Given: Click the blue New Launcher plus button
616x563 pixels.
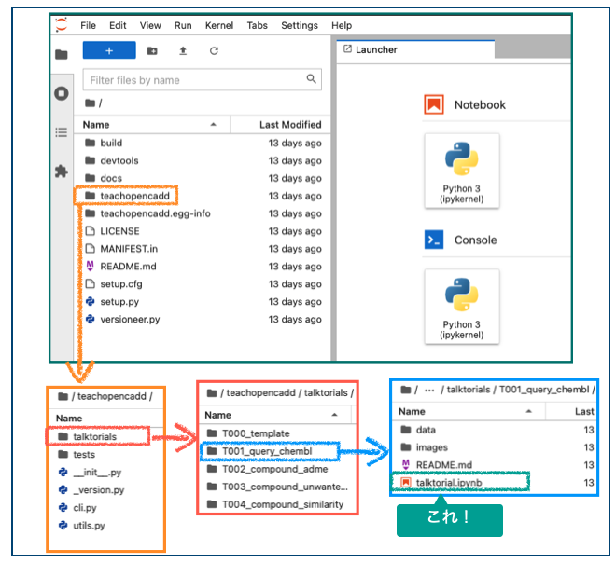Looking at the screenshot, I should pos(109,50).
